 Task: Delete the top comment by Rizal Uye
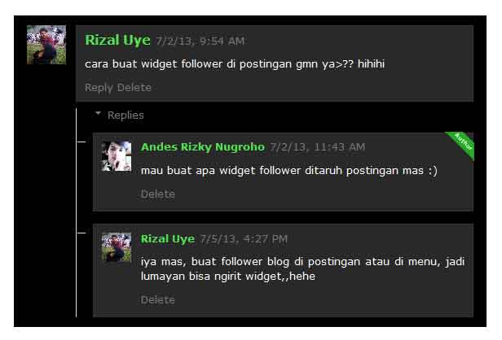coord(134,88)
